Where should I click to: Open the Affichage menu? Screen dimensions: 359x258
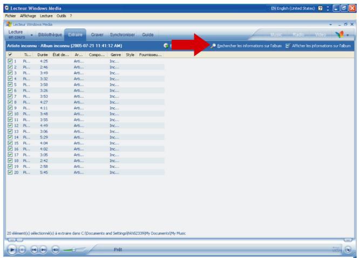pyautogui.click(x=28, y=16)
